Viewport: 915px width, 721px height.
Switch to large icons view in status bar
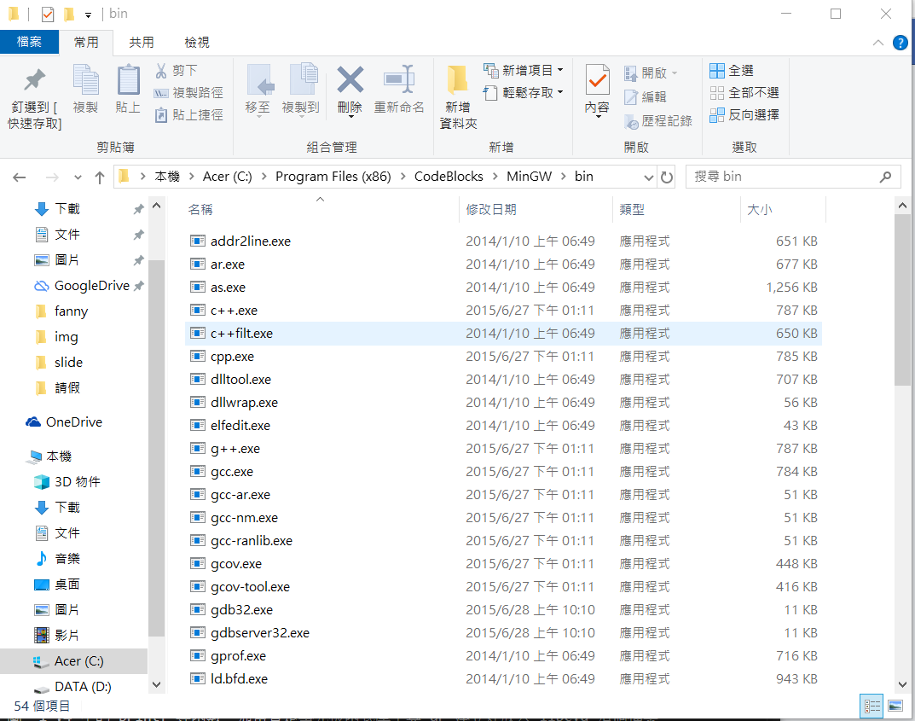(x=895, y=706)
